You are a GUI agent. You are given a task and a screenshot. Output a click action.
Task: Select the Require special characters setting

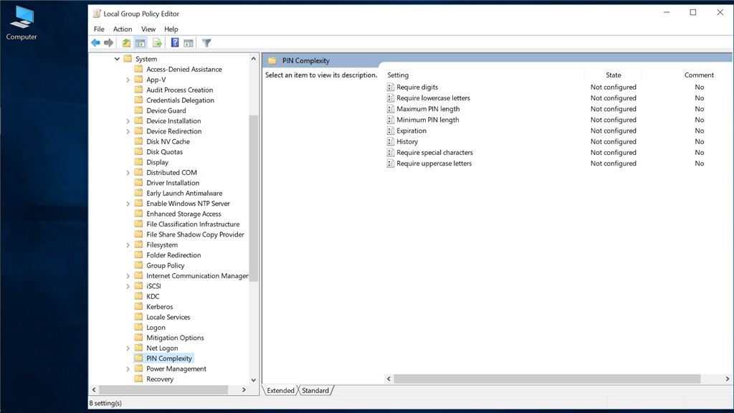pos(434,153)
